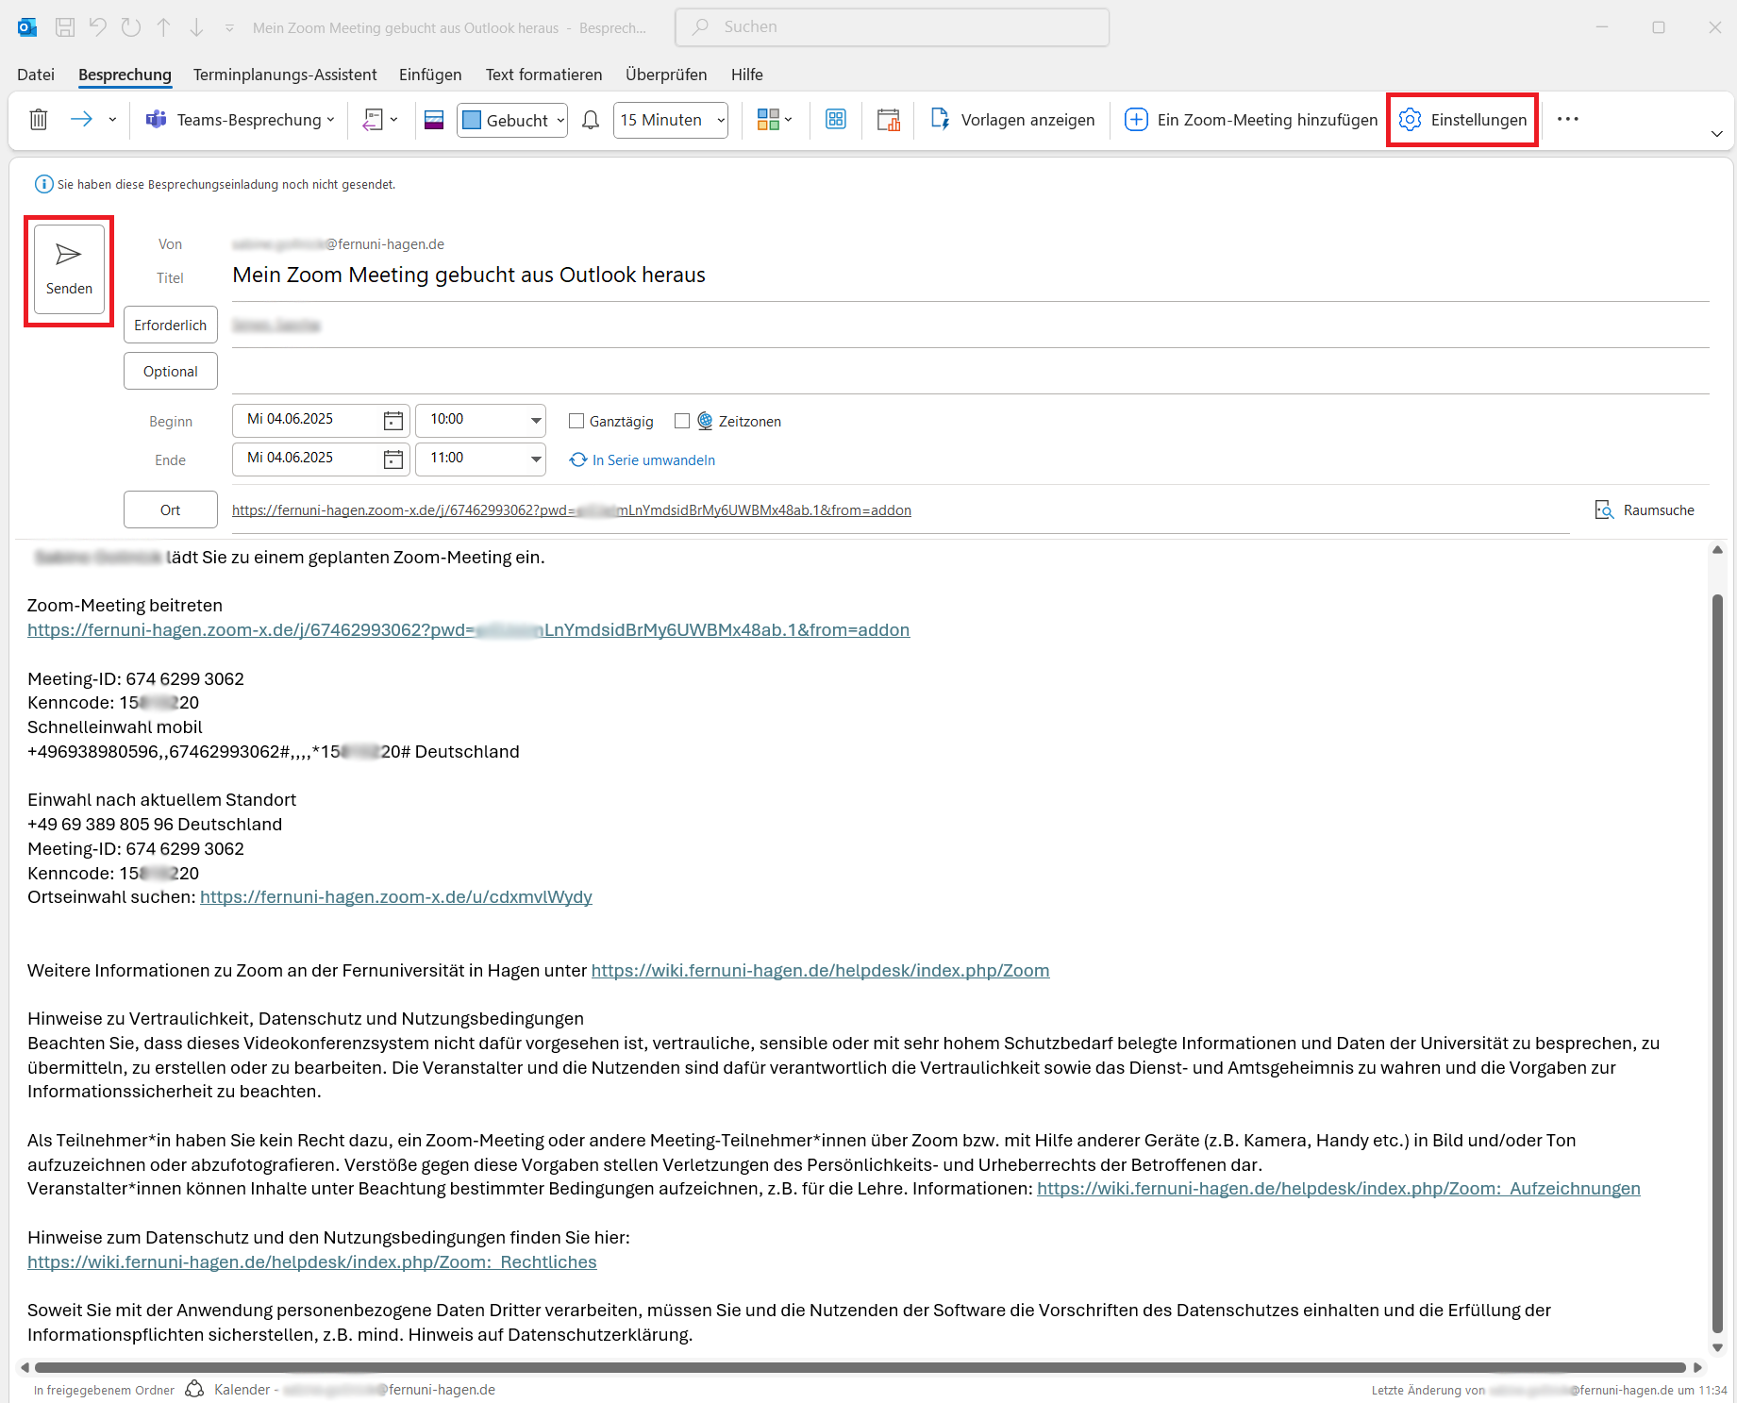Viewport: 1737px width, 1403px height.
Task: Click the show-as color bar icon
Action: pos(434,120)
